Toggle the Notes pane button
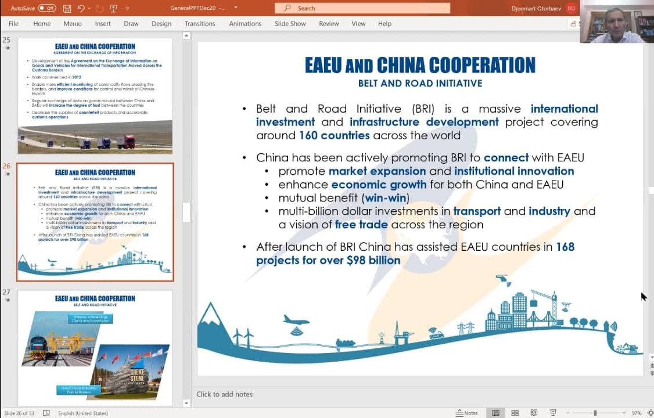This screenshot has height=418, width=654. (467, 413)
